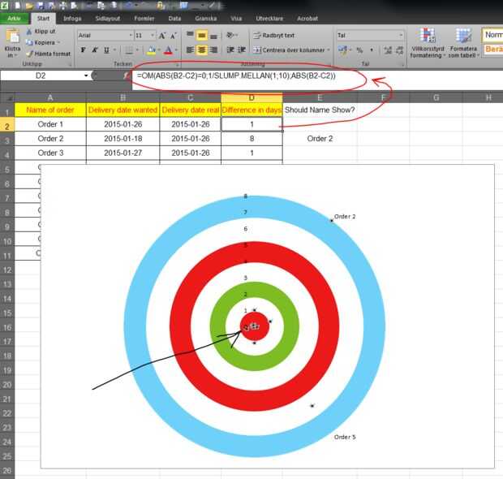Decrease indent in the alignment group
503x479 pixels.
[x=230, y=50]
